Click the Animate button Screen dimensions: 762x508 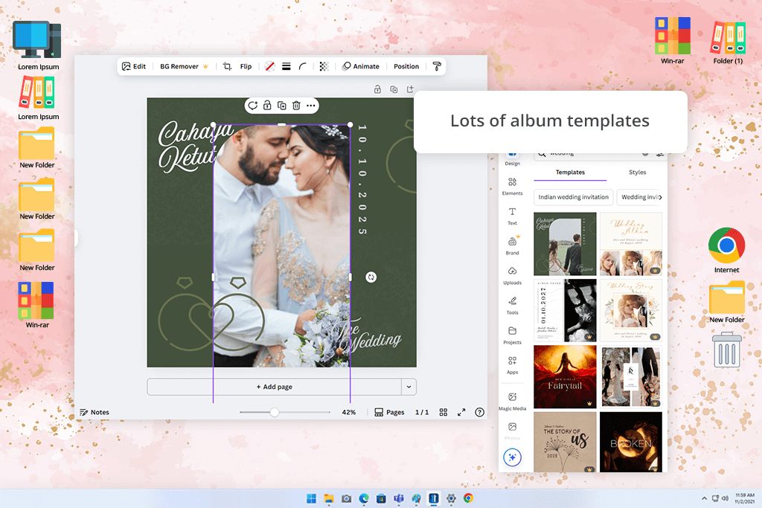tap(361, 66)
